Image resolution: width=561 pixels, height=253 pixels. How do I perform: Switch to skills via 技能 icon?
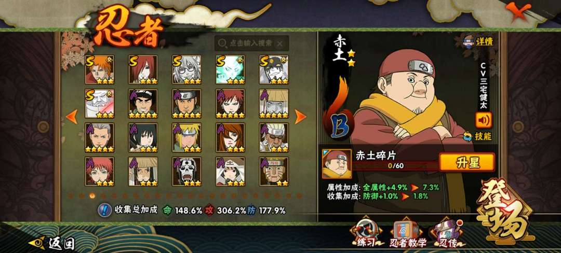pyautogui.click(x=477, y=136)
